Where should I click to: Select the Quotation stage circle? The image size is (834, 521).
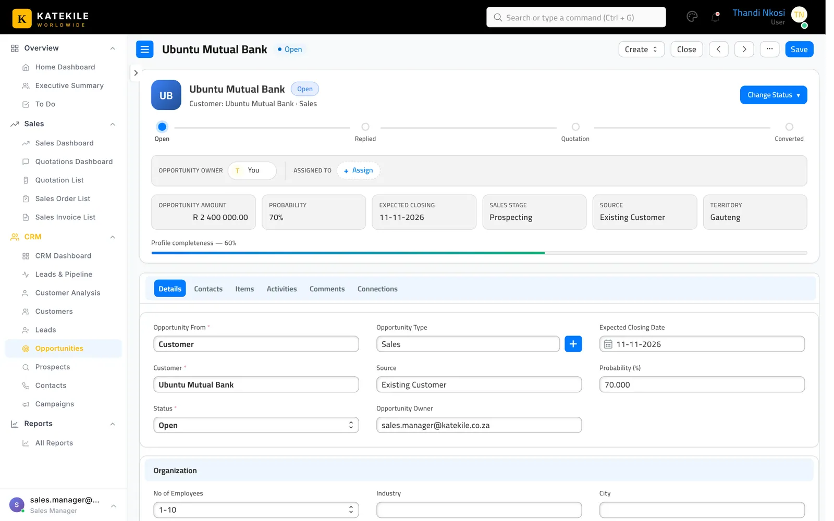click(575, 127)
